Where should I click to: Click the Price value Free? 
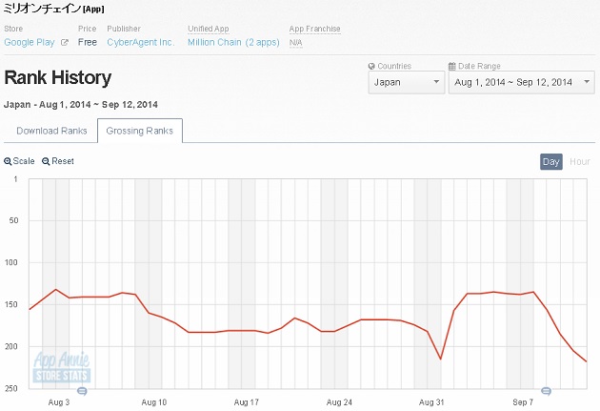(x=88, y=42)
